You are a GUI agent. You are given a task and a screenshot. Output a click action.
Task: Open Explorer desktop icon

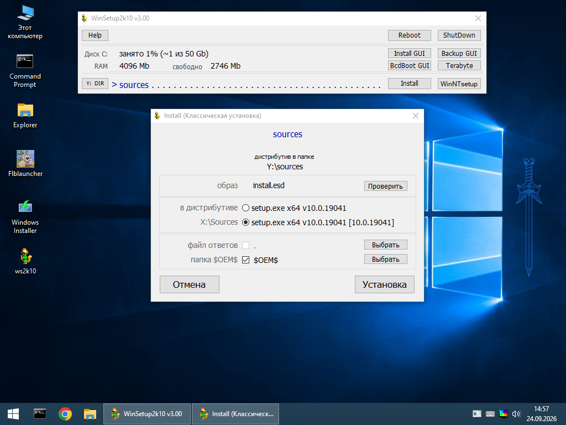(x=25, y=116)
